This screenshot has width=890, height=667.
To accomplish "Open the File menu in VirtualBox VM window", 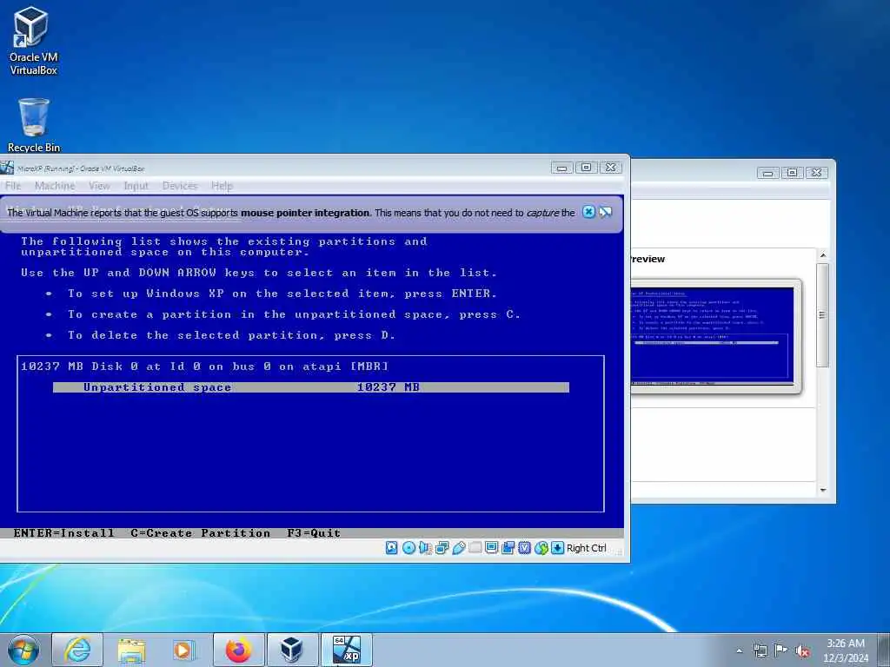I will coord(13,186).
